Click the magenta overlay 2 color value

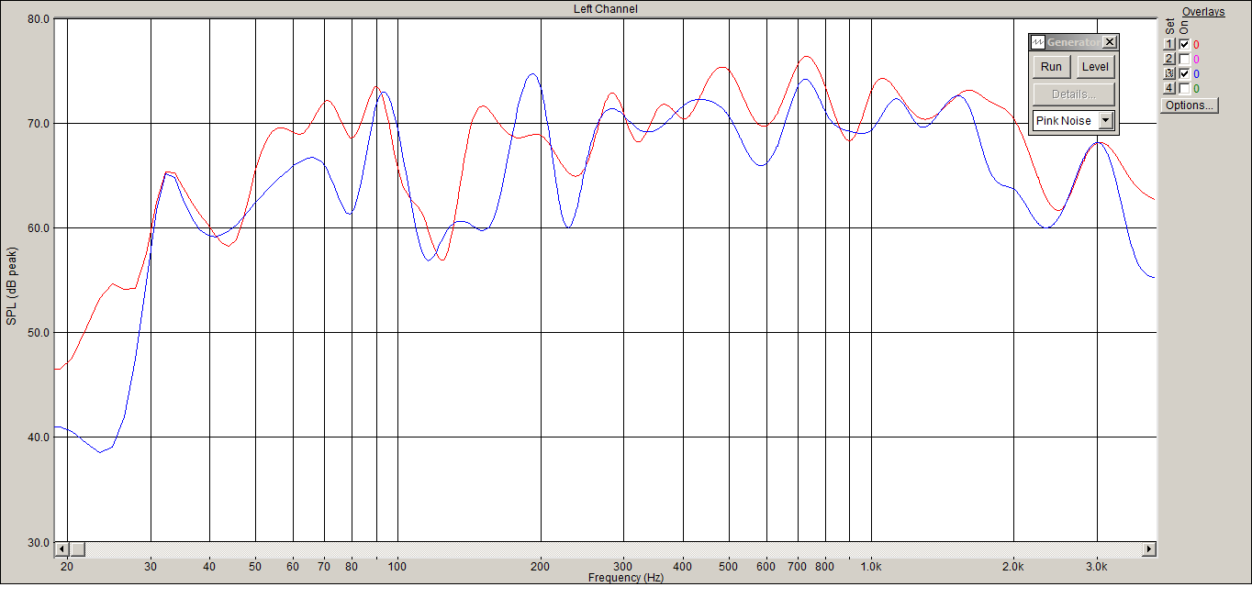pos(1196,59)
